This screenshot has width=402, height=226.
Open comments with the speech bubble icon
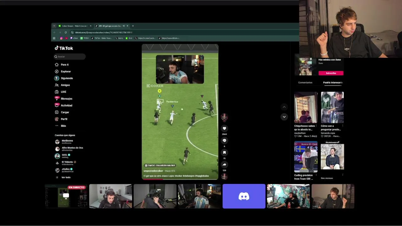[x=224, y=141]
